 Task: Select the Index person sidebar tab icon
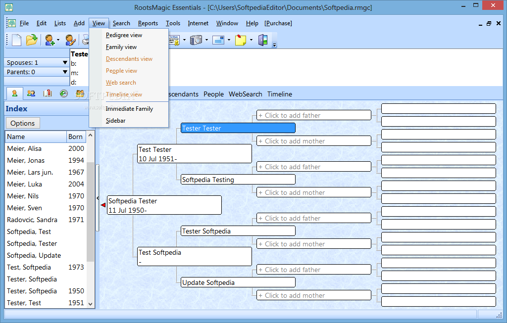[14, 93]
